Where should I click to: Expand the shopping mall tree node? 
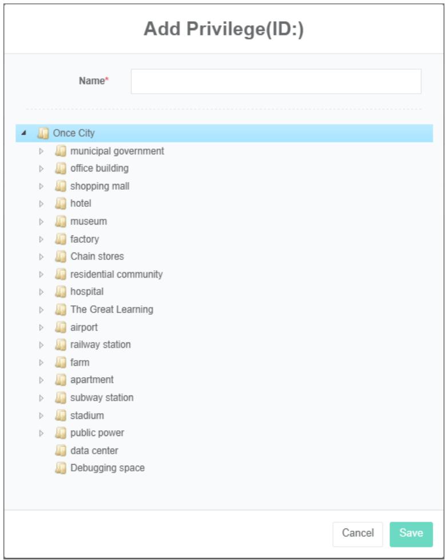41,187
